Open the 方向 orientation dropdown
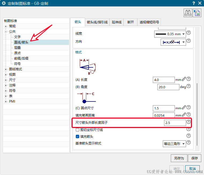 click(x=173, y=42)
